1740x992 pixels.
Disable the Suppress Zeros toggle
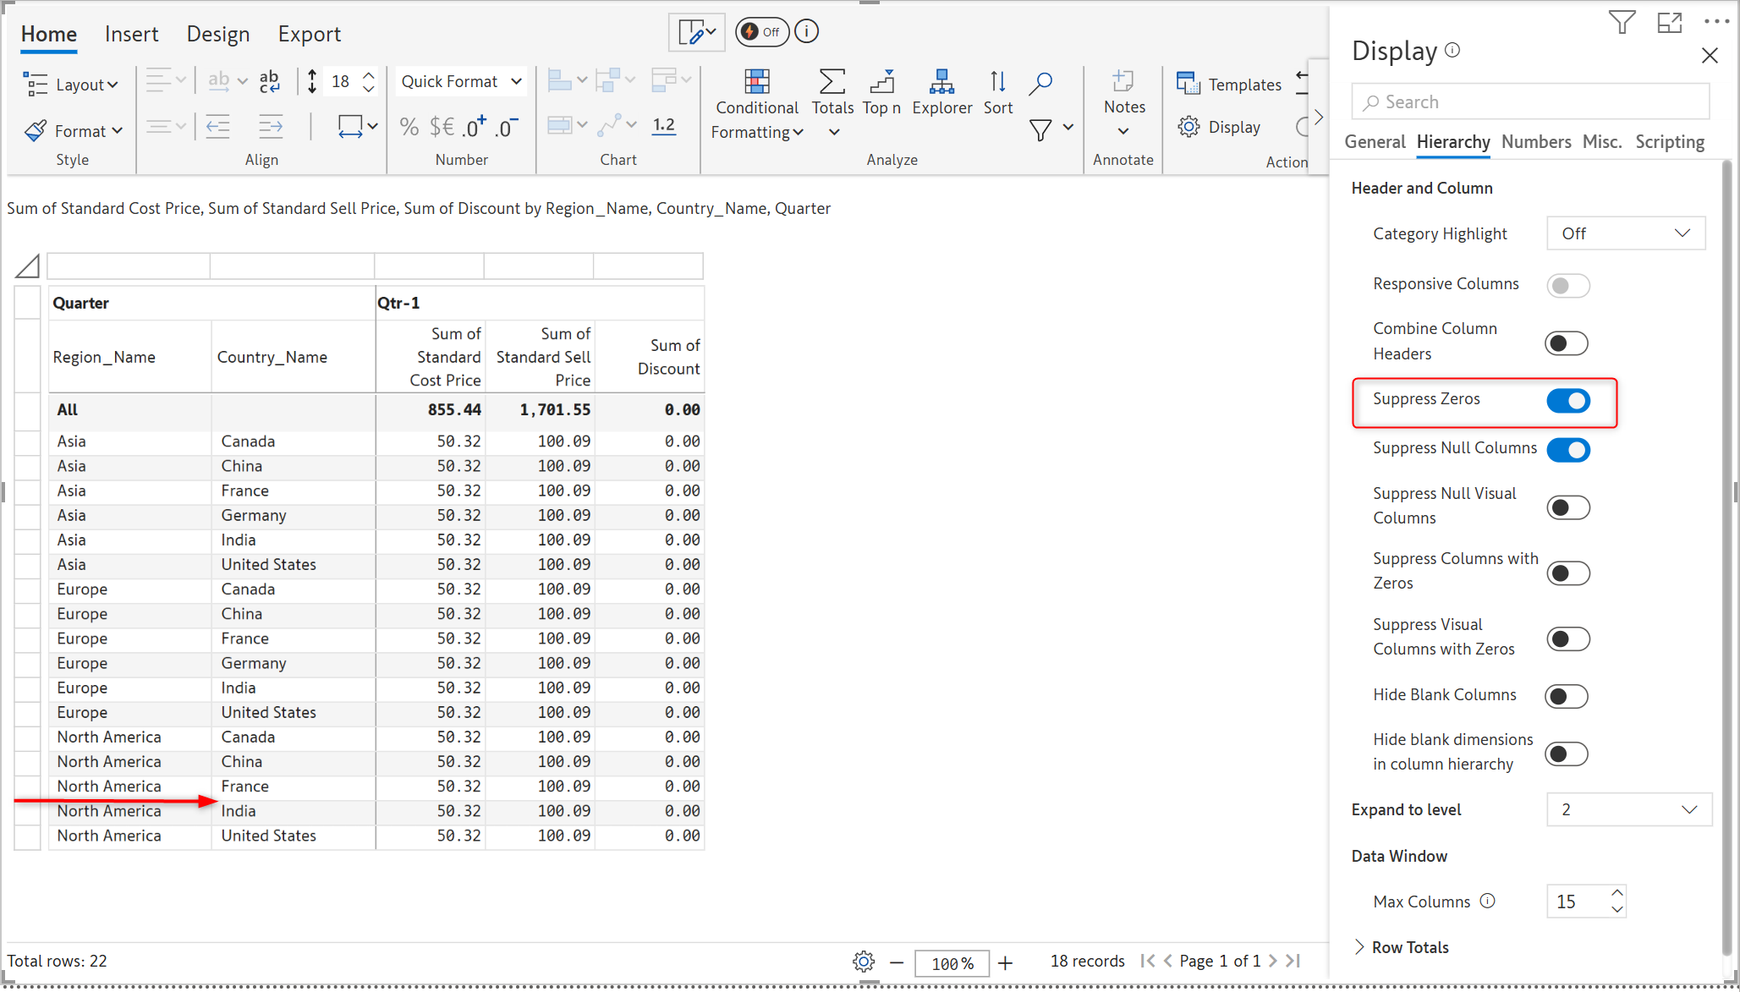click(x=1567, y=401)
